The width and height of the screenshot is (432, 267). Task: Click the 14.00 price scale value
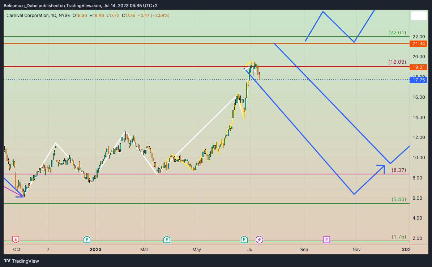[419, 117]
